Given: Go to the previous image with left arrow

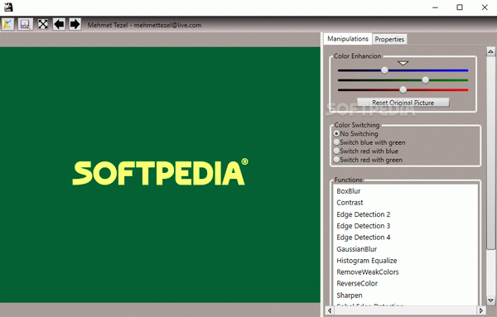Looking at the screenshot, I should coord(59,24).
